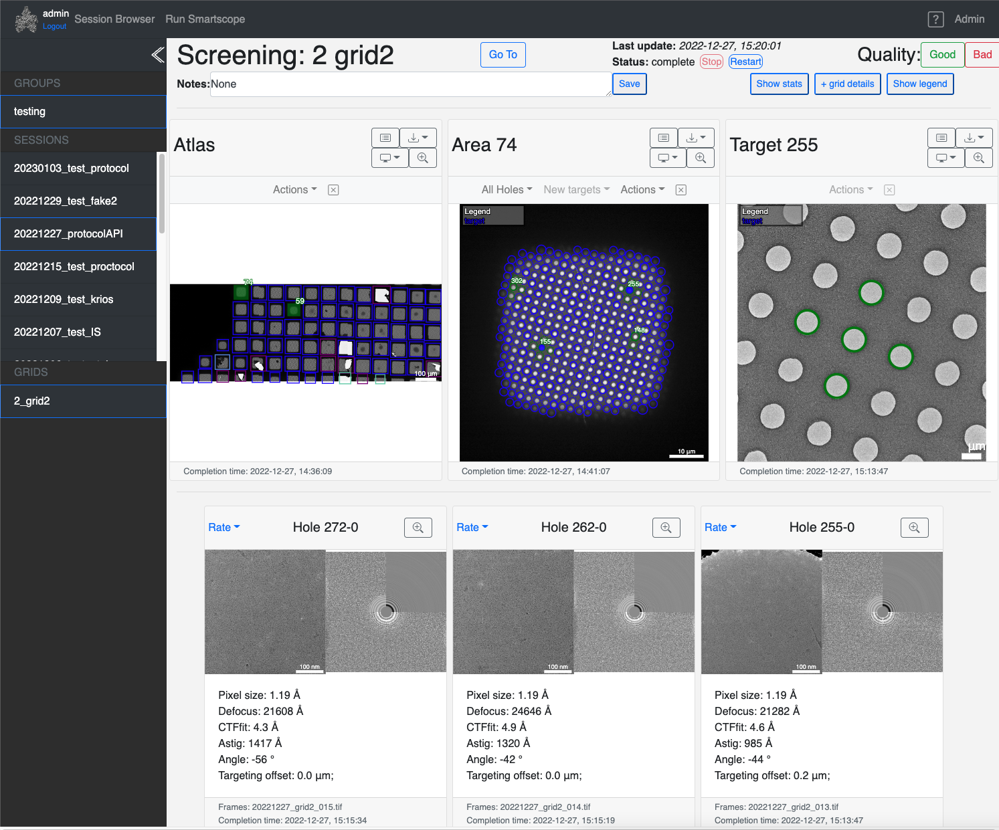Image resolution: width=999 pixels, height=830 pixels.
Task: Click the Stop button
Action: coord(712,62)
